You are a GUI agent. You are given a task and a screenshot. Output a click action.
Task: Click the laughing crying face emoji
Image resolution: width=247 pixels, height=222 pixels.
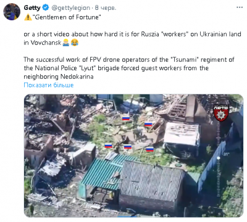coord(75,43)
